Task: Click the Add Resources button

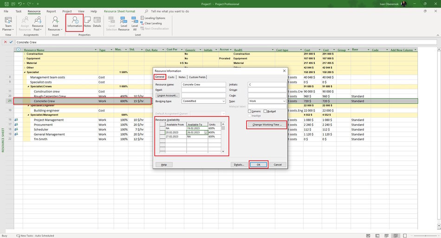Action: [x=55, y=24]
